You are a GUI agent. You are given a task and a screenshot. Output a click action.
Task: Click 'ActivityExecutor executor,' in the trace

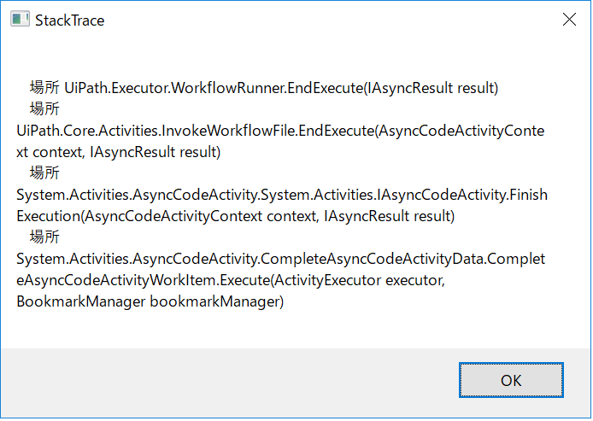359,280
